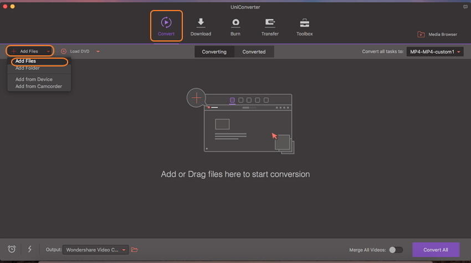The height and width of the screenshot is (263, 471).
Task: Open the Burn section
Action: click(235, 27)
